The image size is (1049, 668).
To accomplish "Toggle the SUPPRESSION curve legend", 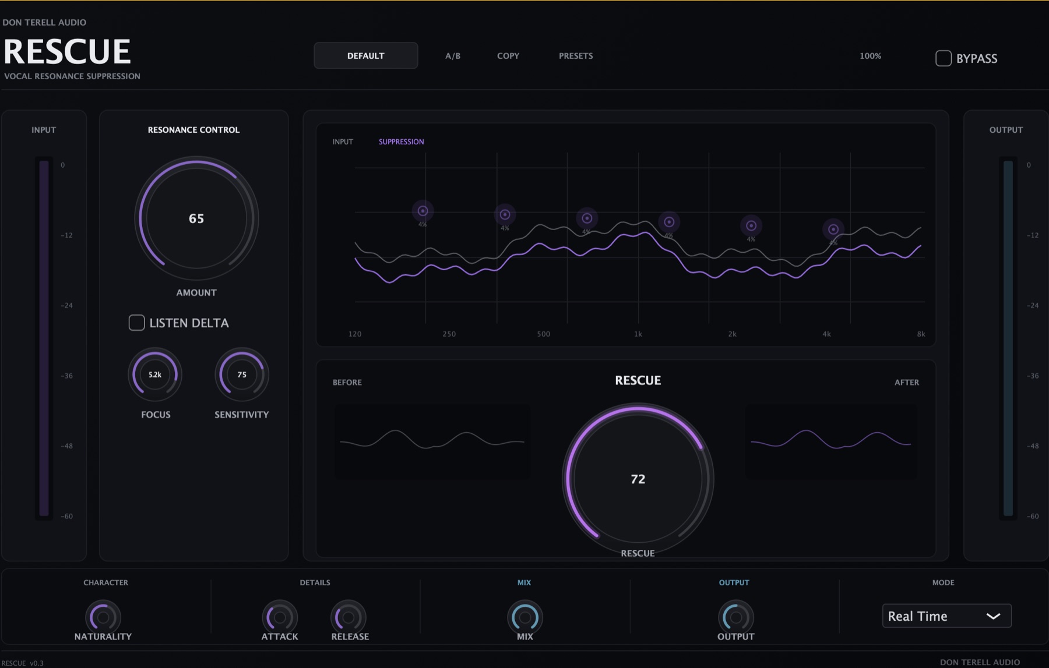I will coord(402,142).
